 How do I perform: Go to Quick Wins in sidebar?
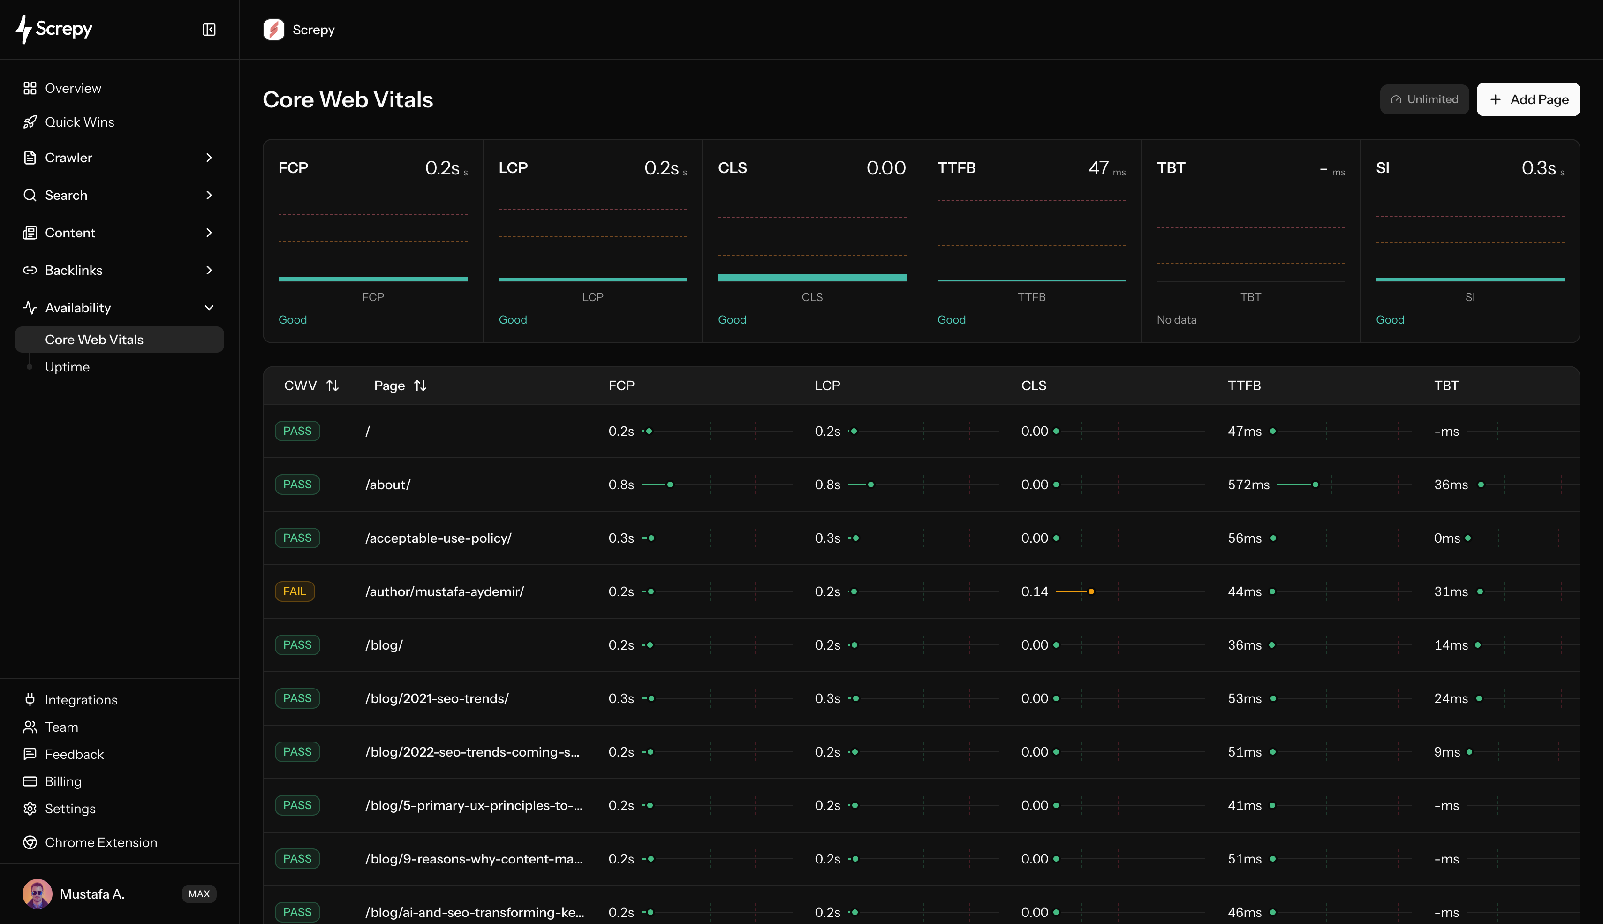[80, 122]
